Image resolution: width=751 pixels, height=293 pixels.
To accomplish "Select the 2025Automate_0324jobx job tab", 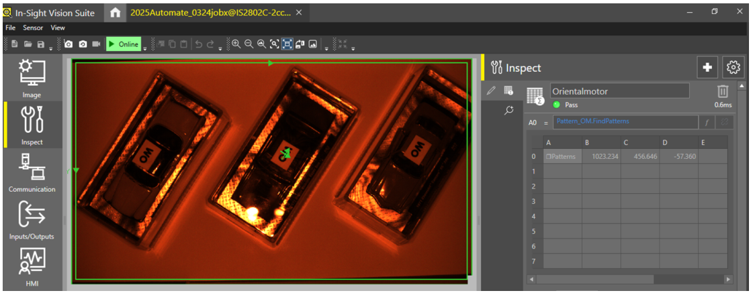I will [210, 13].
